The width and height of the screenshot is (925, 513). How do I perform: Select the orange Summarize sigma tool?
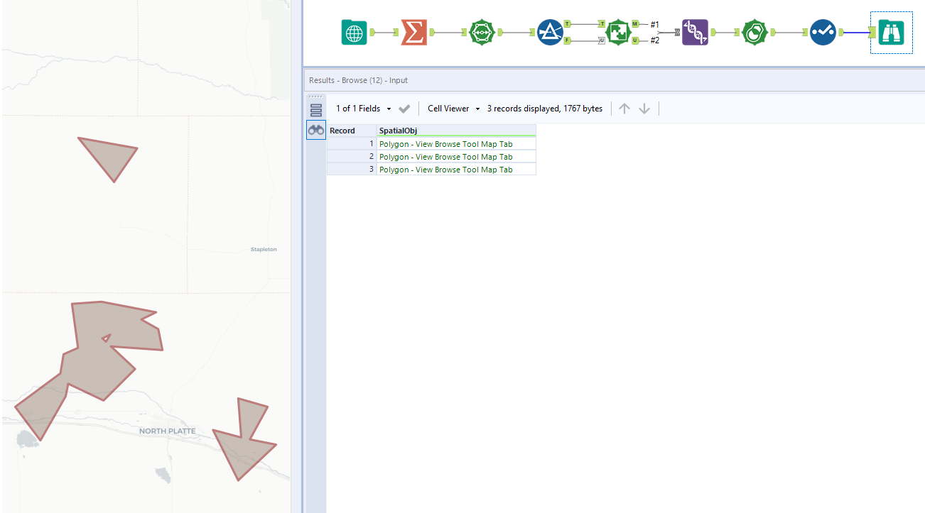point(413,33)
